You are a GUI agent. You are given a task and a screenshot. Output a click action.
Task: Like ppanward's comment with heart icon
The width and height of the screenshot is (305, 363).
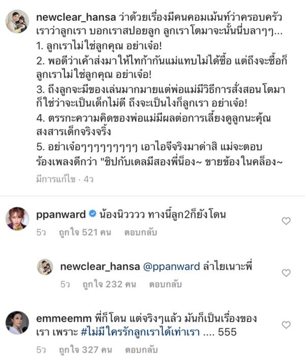coord(286,221)
